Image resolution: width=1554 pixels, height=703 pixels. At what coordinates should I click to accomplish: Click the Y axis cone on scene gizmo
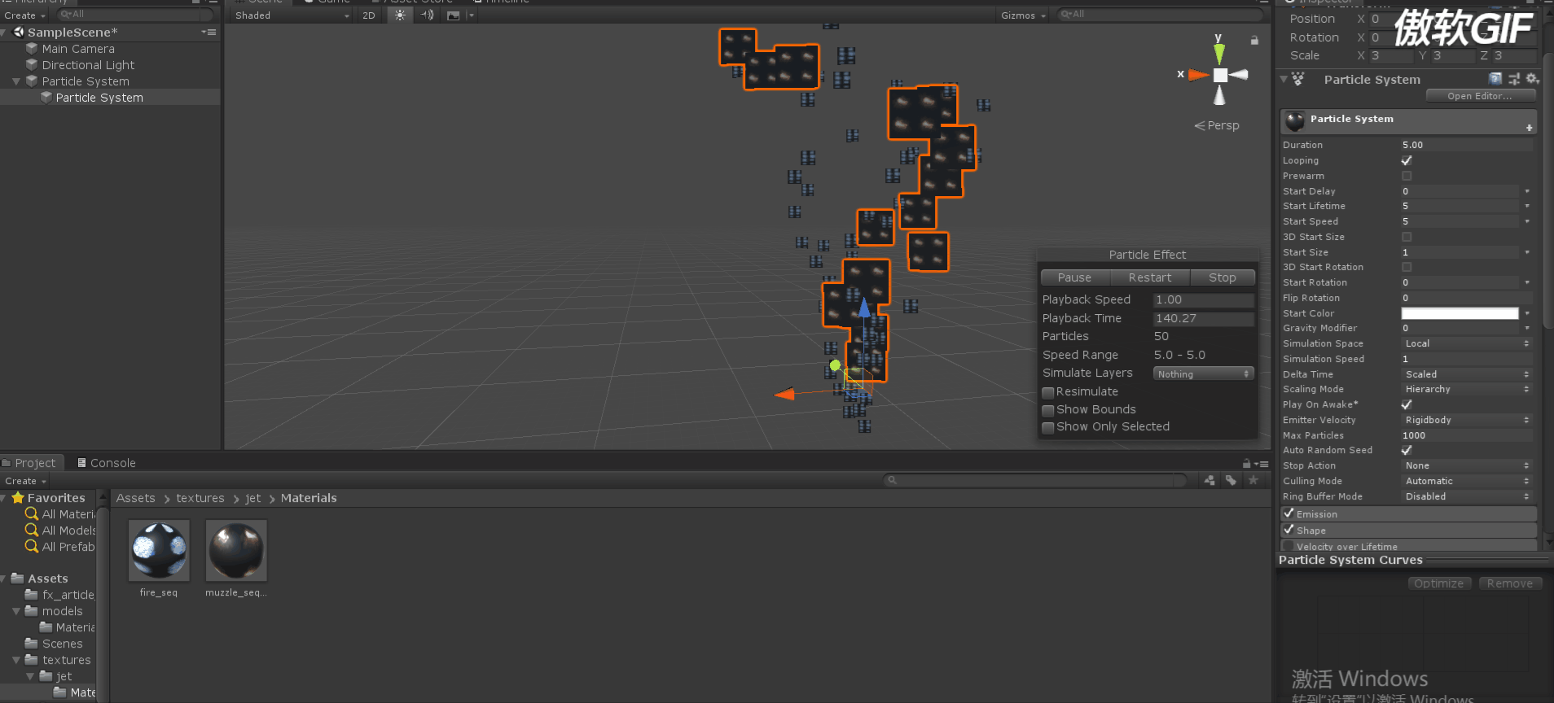pos(1219,54)
